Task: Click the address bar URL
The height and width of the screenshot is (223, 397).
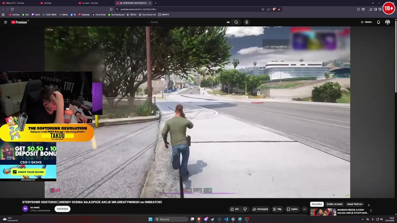Action: point(138,9)
